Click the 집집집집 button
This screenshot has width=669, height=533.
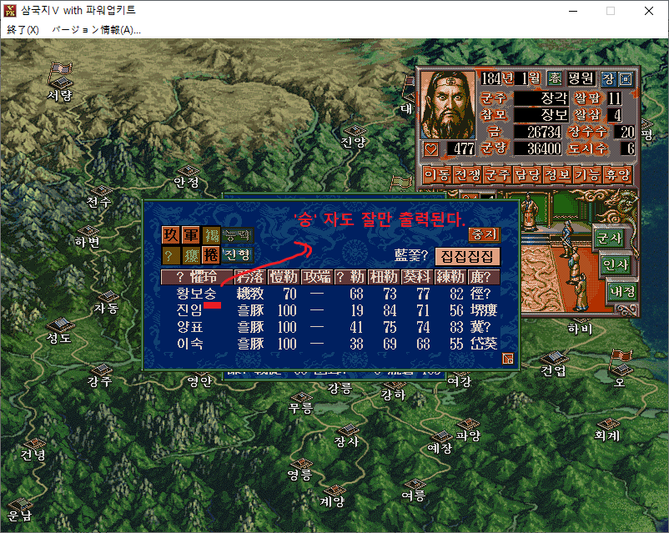point(467,256)
